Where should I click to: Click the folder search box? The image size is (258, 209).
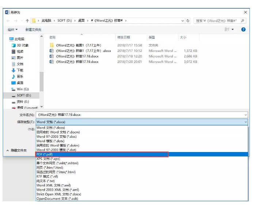click(x=220, y=21)
